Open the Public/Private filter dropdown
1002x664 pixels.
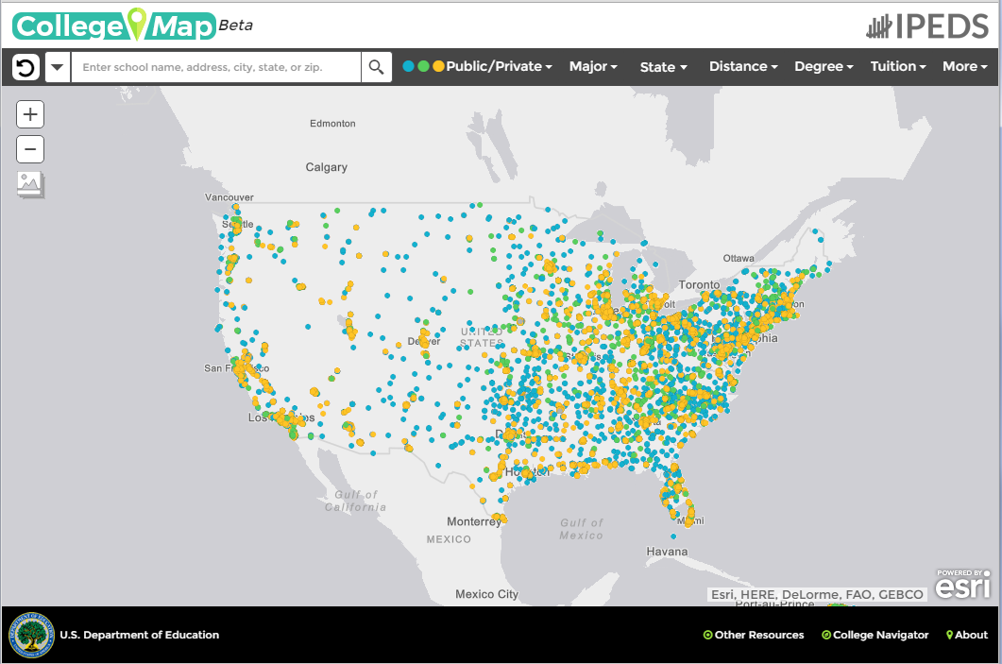pyautogui.click(x=498, y=67)
